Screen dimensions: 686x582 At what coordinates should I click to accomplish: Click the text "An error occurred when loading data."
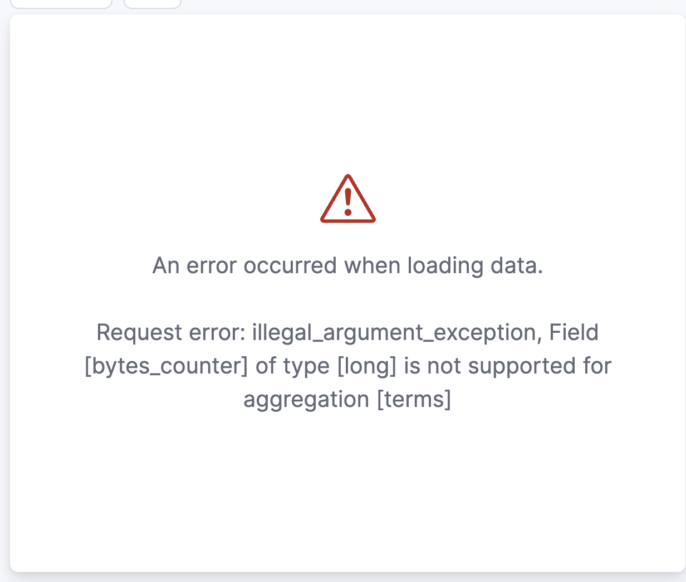point(347,265)
